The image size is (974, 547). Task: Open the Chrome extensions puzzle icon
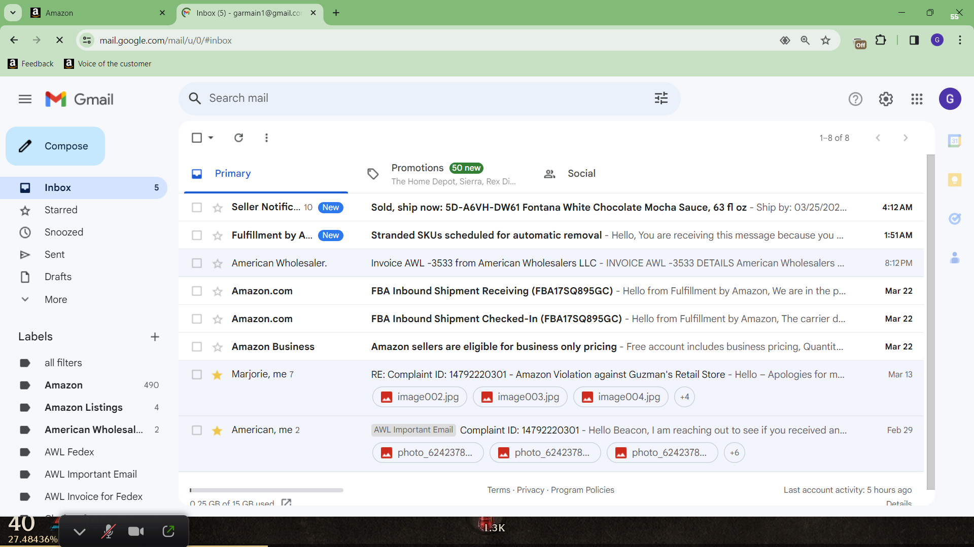coord(881,40)
